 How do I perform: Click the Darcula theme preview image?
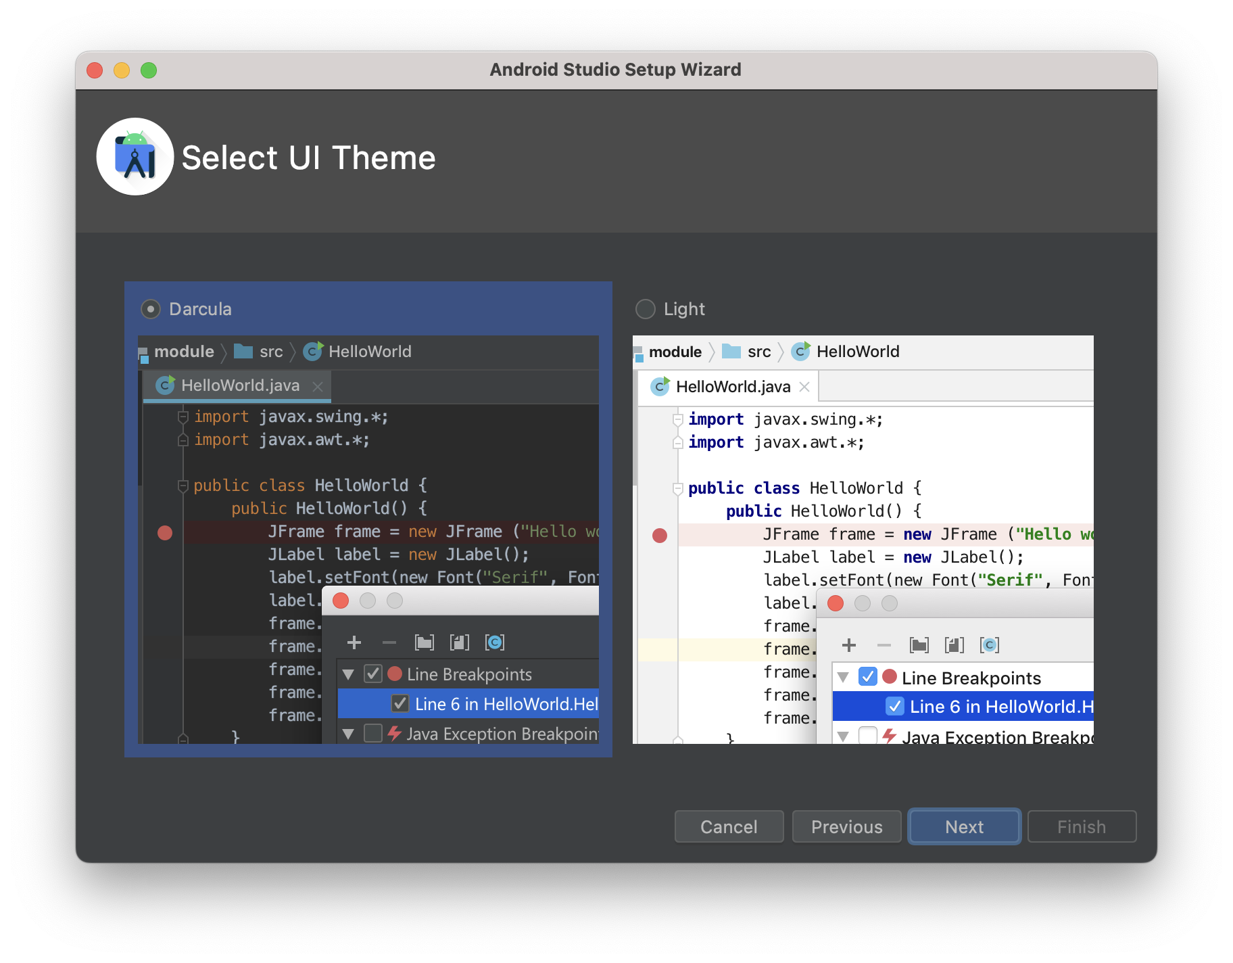[x=368, y=540]
